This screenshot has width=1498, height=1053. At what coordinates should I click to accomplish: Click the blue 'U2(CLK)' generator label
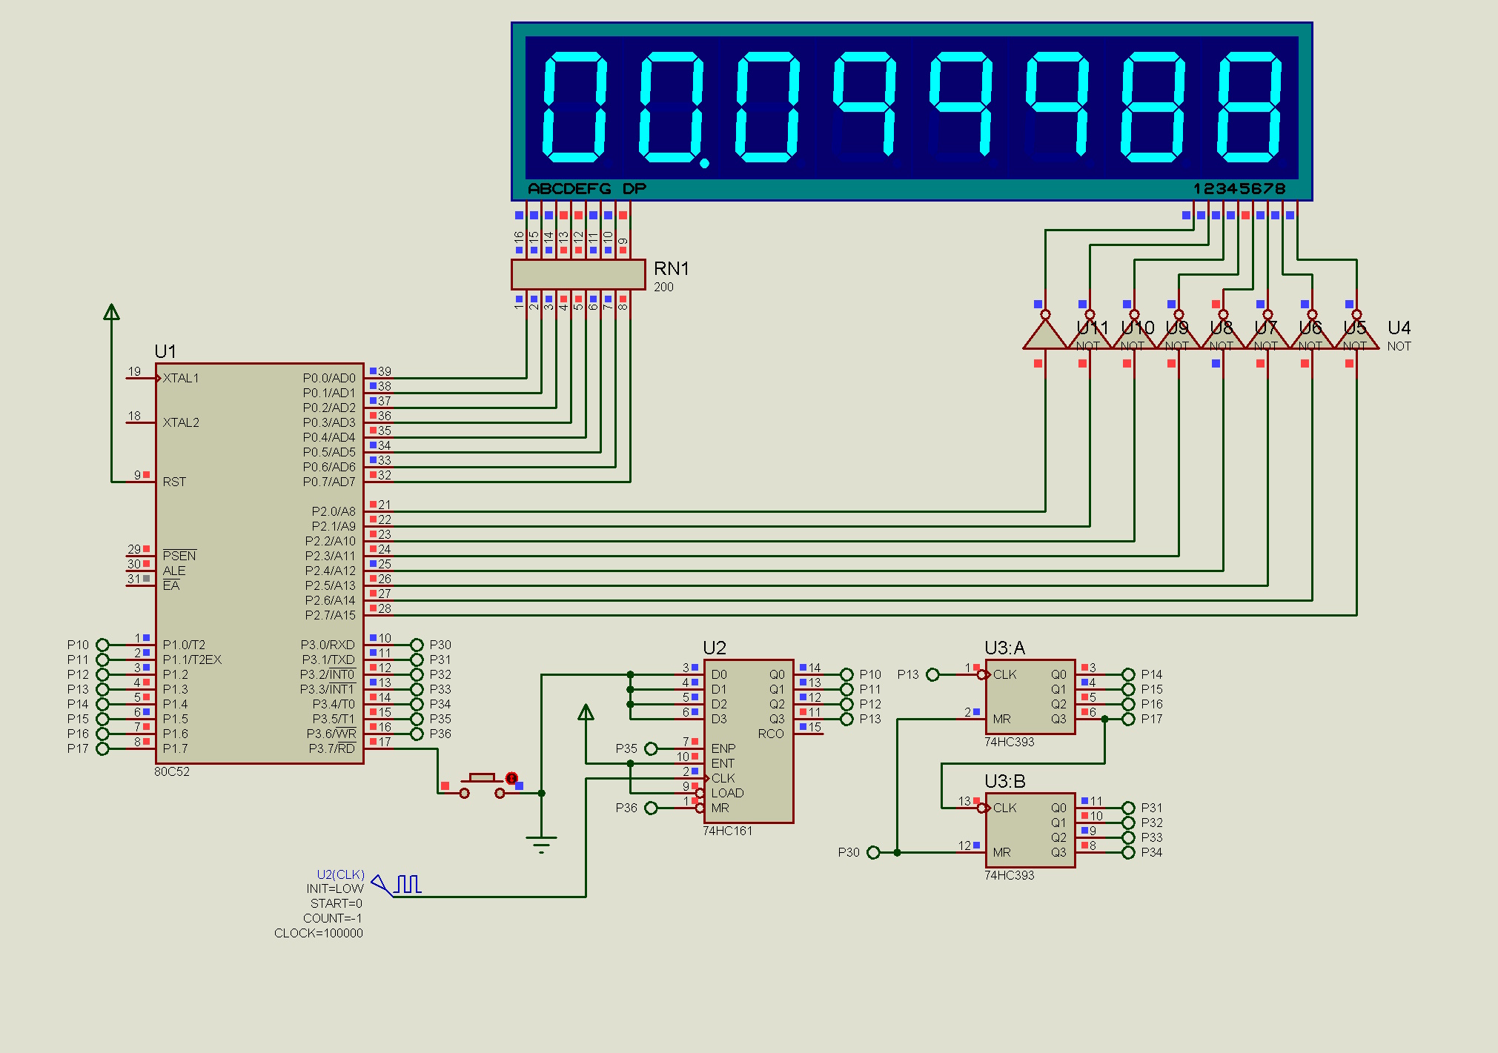click(x=341, y=874)
